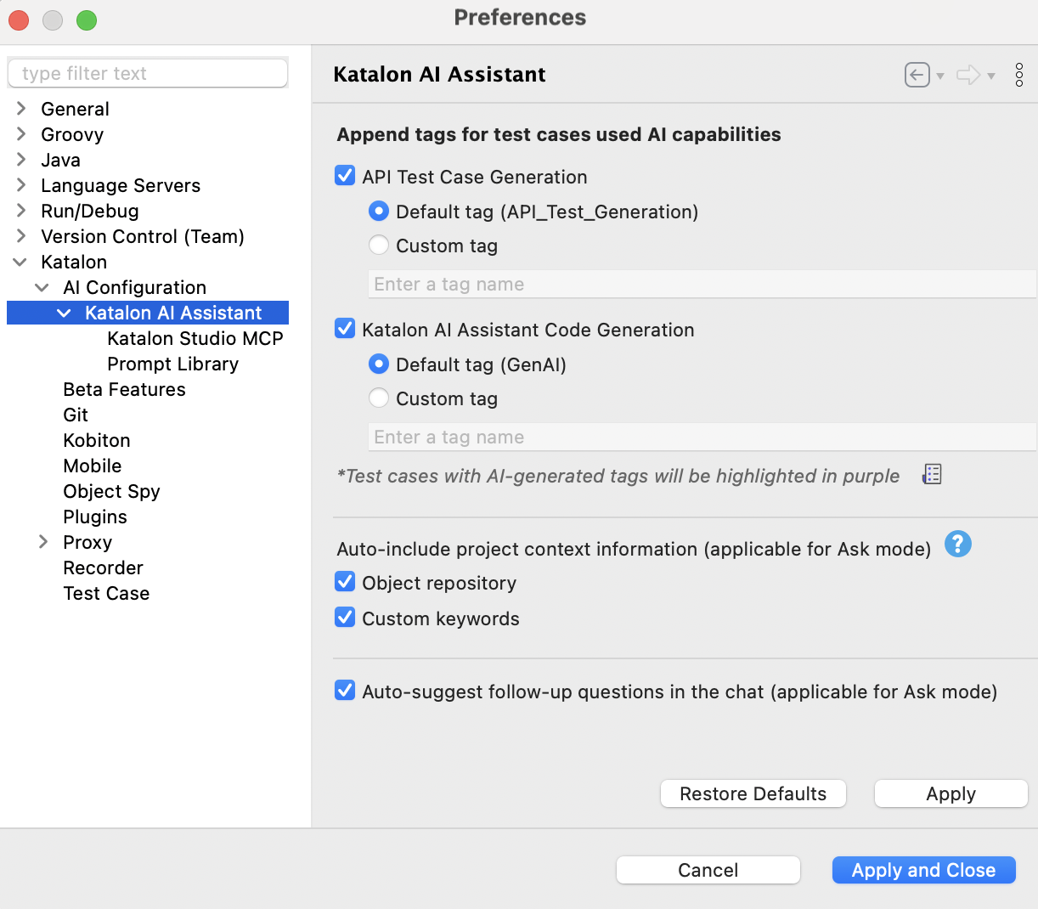This screenshot has height=909, width=1038.
Task: Disable auto-suggest follow-up questions
Action: 344,690
